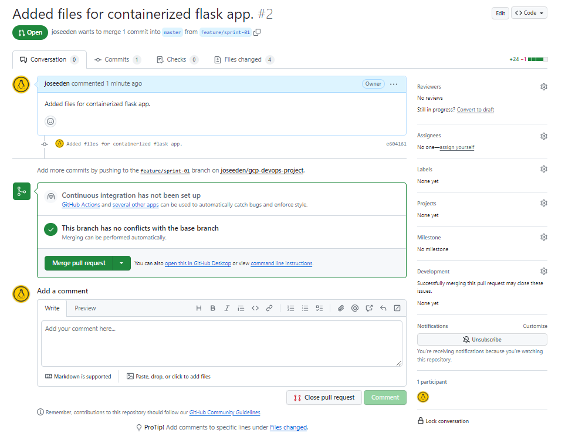This screenshot has height=443, width=565.
Task: Mention a user with the @ icon
Action: tap(355, 308)
